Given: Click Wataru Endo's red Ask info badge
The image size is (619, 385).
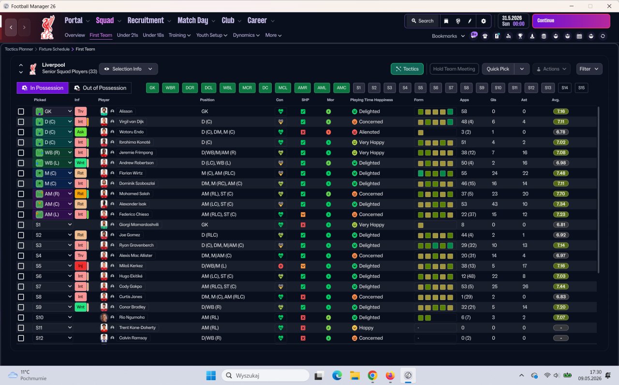Looking at the screenshot, I should point(81,132).
